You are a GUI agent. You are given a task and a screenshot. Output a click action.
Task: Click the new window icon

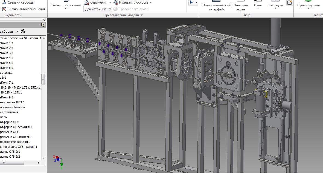[x=290, y=3]
